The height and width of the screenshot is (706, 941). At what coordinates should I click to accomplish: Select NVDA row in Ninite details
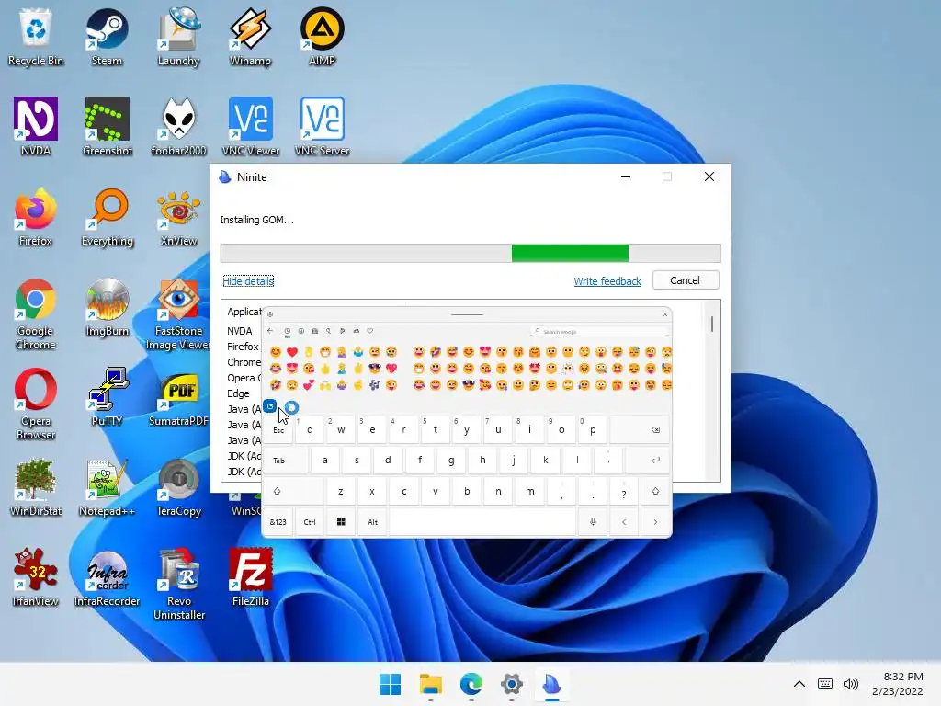[240, 331]
